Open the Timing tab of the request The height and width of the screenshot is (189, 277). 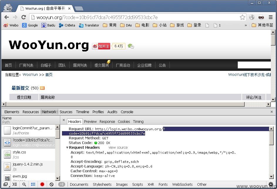click(x=138, y=122)
